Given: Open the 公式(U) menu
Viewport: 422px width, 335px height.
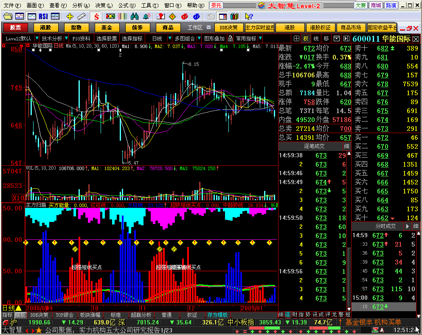Looking at the screenshot, I should (x=127, y=6).
